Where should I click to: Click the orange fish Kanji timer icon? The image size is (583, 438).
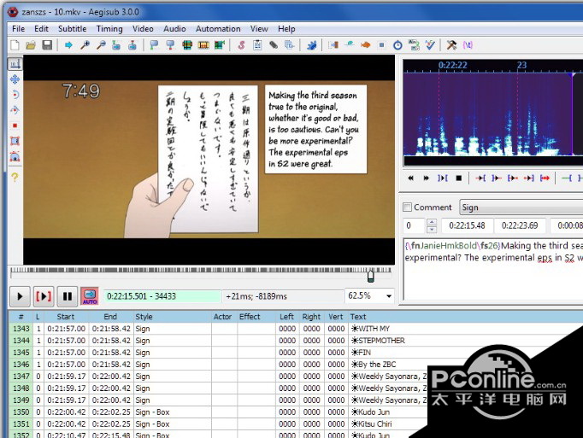pyautogui.click(x=366, y=45)
